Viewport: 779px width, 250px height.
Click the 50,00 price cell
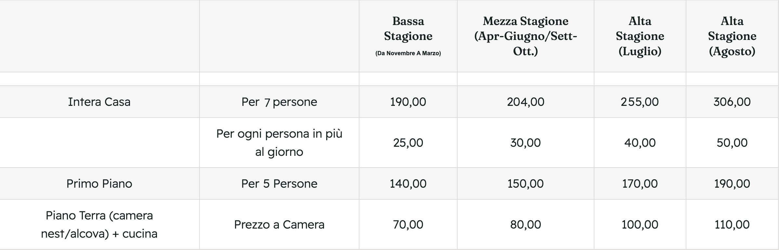tap(732, 143)
